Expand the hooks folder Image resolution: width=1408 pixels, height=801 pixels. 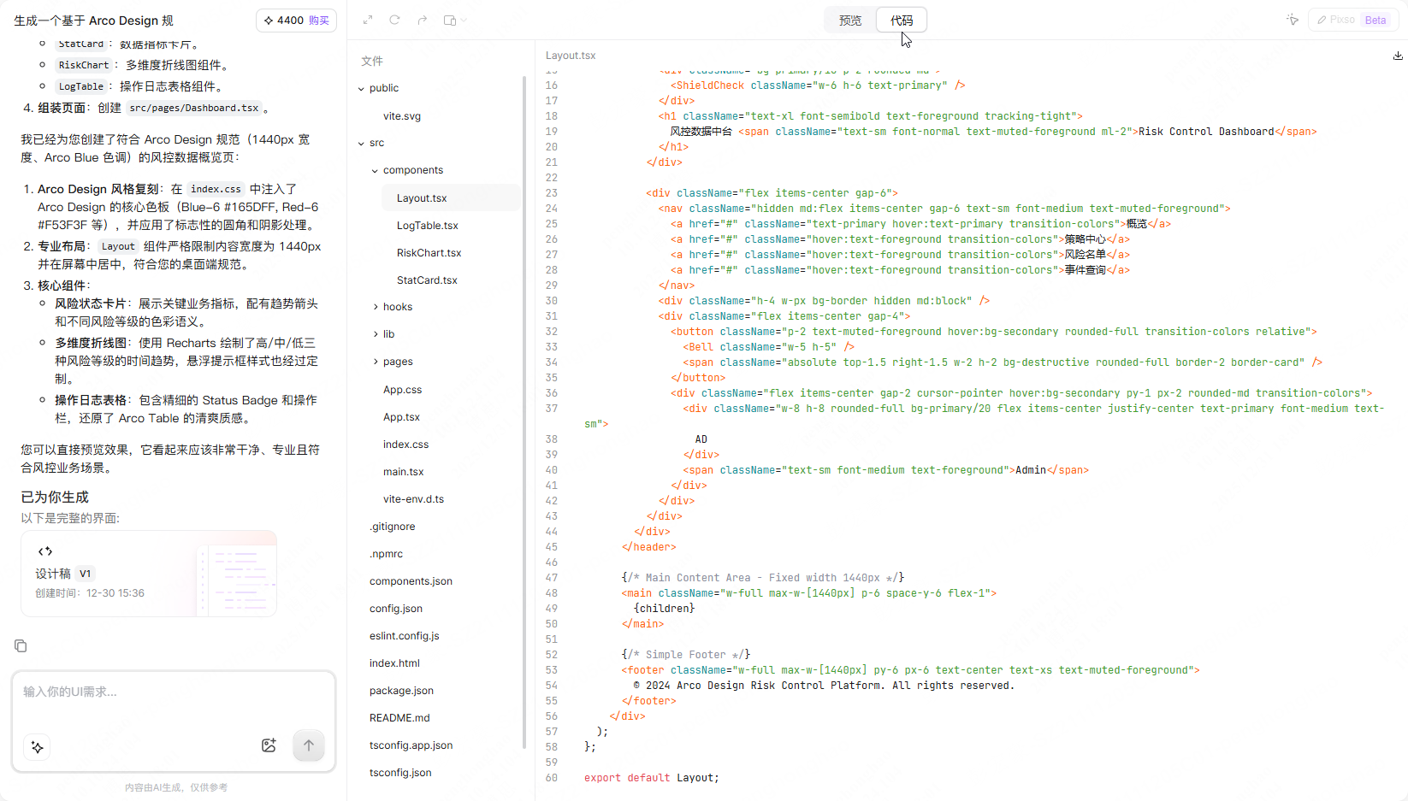tap(375, 307)
